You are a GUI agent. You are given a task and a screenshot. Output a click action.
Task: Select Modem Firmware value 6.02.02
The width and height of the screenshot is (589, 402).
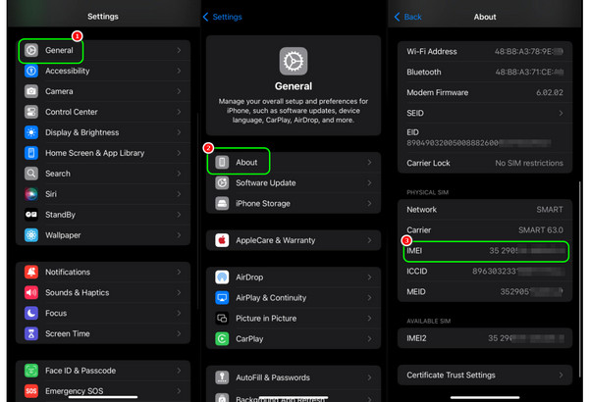pos(550,92)
